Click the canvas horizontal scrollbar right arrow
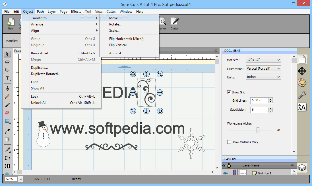Image resolution: width=312 pixels, height=186 pixels. coord(212,172)
